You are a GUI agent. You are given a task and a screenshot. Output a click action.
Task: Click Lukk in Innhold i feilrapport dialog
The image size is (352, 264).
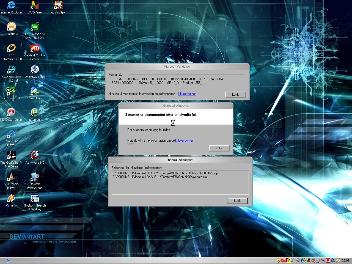pyautogui.click(x=237, y=201)
